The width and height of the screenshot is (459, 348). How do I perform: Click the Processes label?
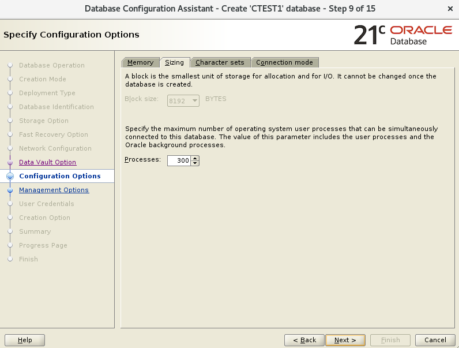click(142, 160)
